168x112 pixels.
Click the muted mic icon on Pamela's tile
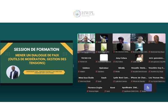pyautogui.click(x=114, y=42)
